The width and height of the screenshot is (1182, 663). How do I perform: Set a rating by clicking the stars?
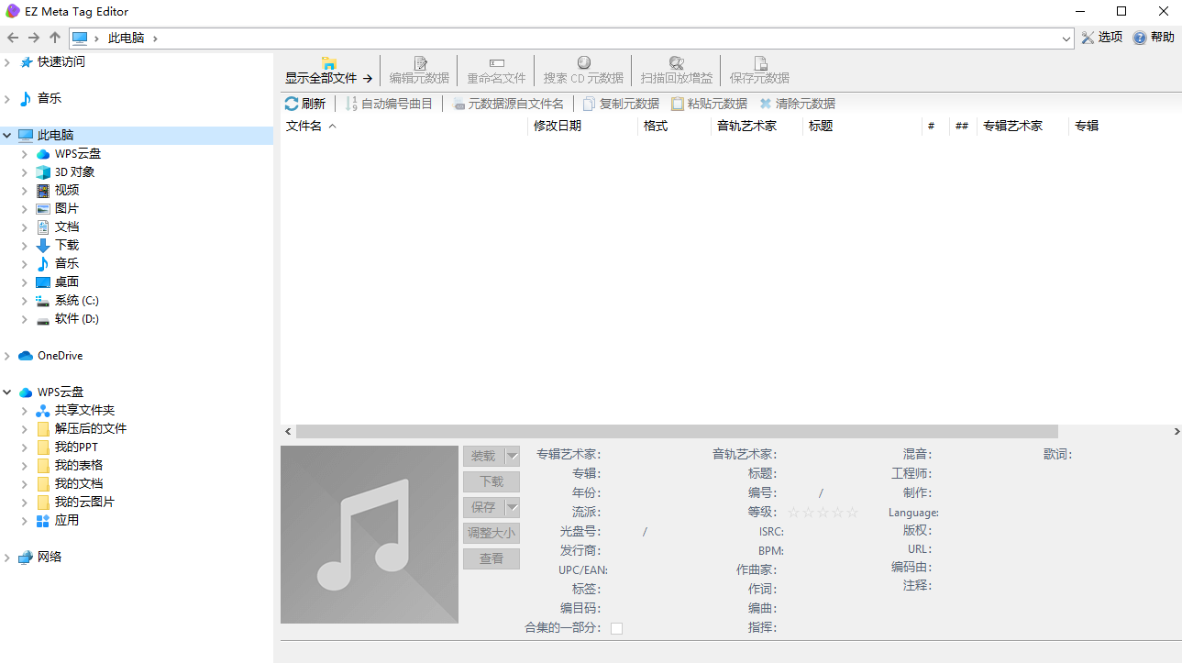[x=823, y=512]
